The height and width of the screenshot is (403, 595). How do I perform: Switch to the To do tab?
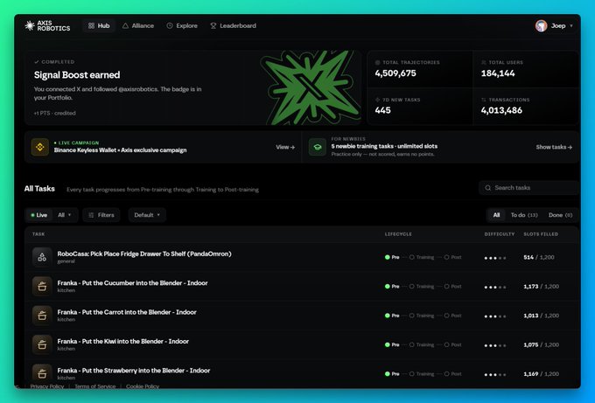[524, 215]
